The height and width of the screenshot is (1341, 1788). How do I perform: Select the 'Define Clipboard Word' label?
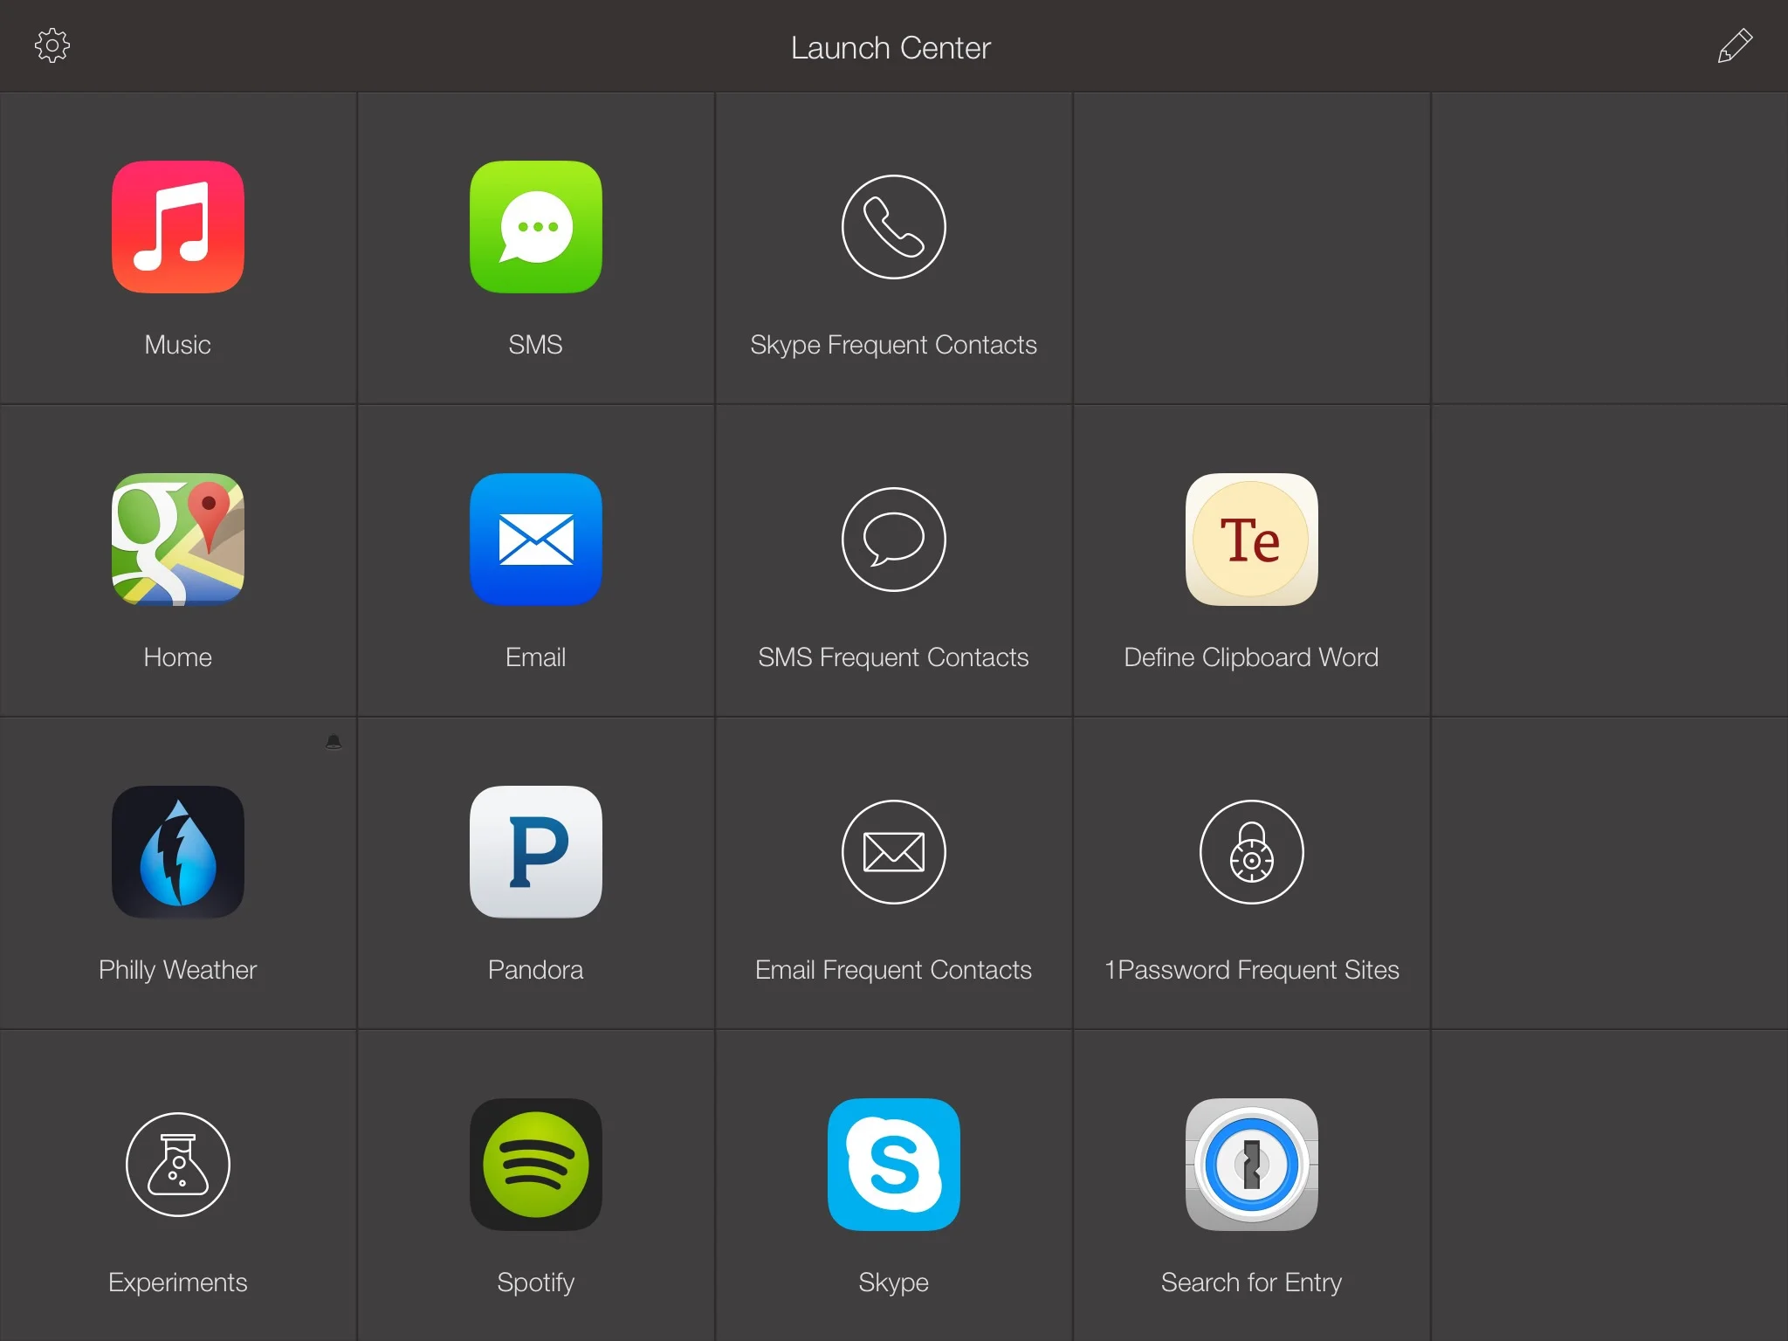pos(1252,658)
